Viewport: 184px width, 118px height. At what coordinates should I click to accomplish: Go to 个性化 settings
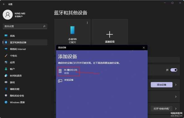tap(25, 56)
